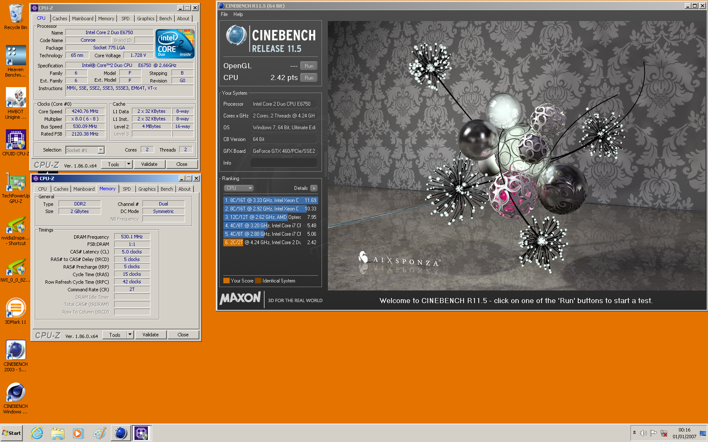Open Mainboard tab in top CPU-Z window
The image size is (708, 442).
click(83, 19)
